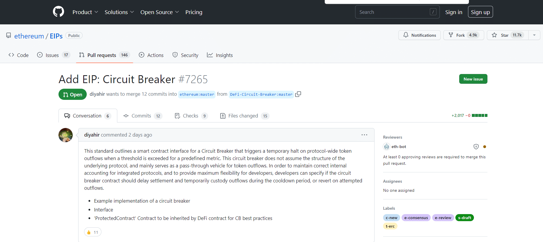View the Insights tab

[x=220, y=55]
